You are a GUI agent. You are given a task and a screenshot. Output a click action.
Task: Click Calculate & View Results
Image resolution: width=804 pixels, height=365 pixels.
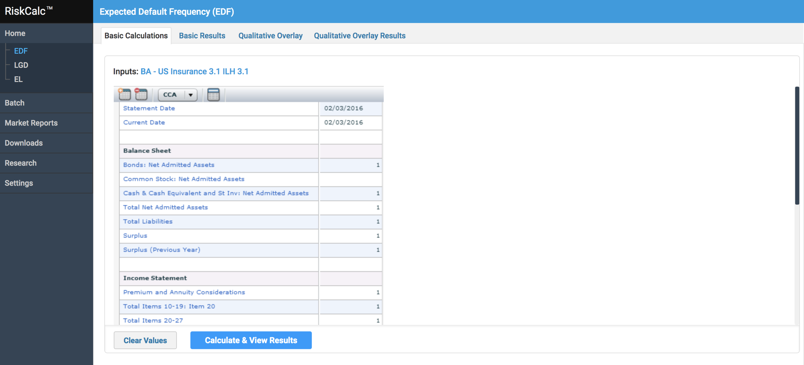[x=251, y=340]
